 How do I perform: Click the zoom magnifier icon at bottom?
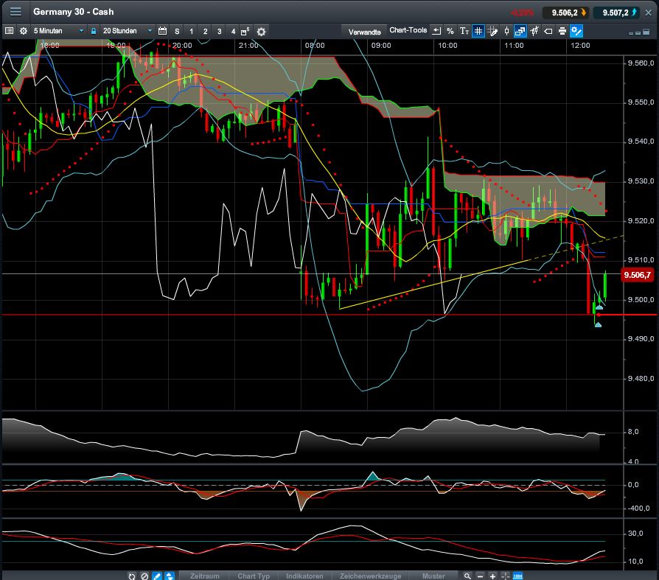tap(467, 576)
